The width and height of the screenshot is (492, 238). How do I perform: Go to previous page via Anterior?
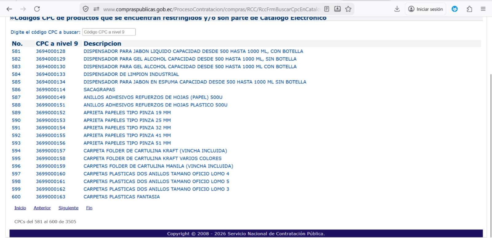pos(42,208)
